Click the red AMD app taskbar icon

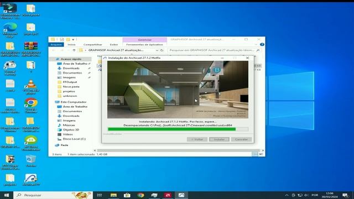[x=168, y=195]
